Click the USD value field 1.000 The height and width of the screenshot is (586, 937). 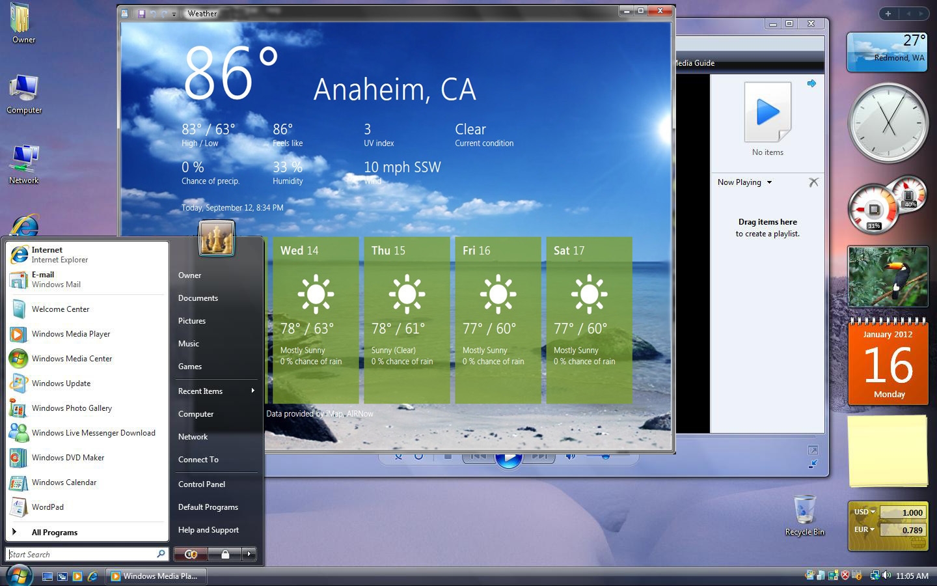(903, 512)
